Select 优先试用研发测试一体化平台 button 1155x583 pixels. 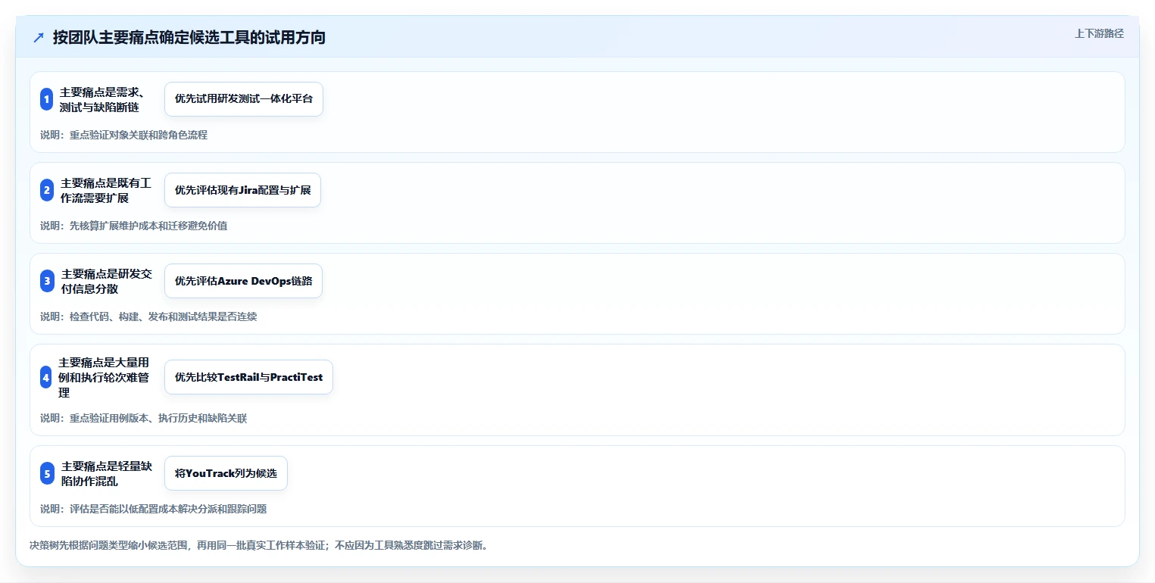click(x=244, y=99)
